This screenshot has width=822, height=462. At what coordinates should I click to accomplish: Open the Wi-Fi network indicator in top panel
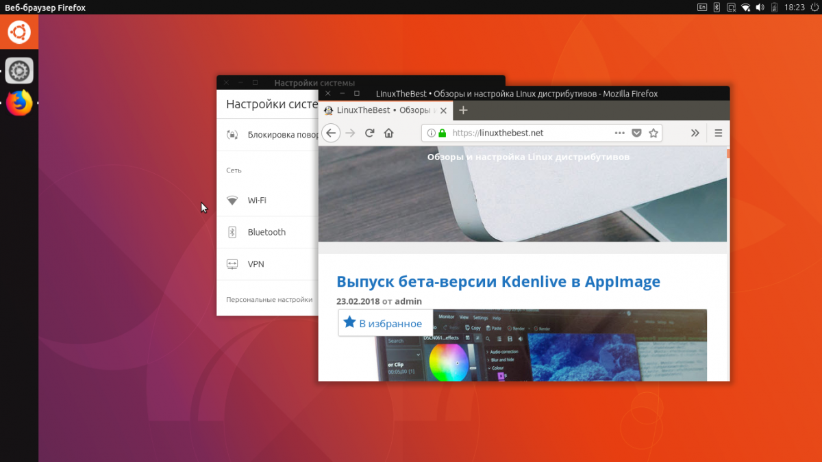tap(746, 7)
